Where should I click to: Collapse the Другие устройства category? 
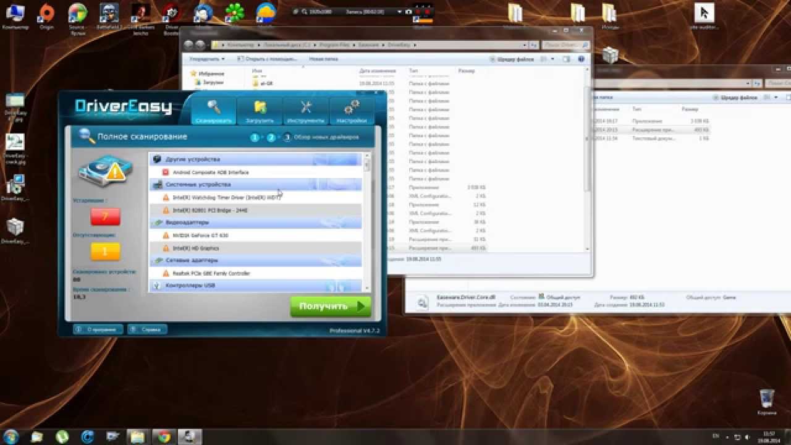click(x=255, y=159)
